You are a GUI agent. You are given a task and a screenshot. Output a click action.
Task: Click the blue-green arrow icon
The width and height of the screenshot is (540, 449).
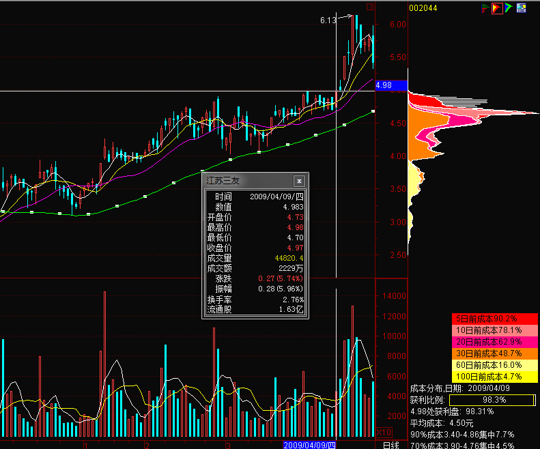[x=509, y=8]
